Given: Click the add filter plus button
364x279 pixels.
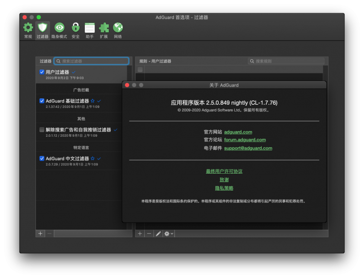Looking at the screenshot, I should coord(41,233).
